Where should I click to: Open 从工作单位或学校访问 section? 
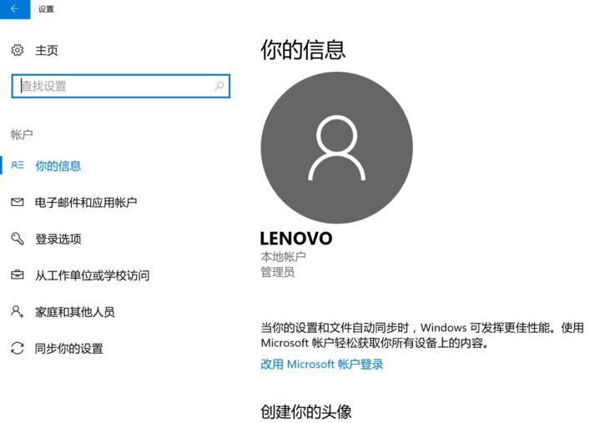(x=92, y=276)
